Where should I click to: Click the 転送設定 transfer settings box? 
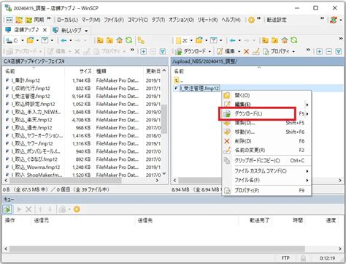click(x=277, y=20)
